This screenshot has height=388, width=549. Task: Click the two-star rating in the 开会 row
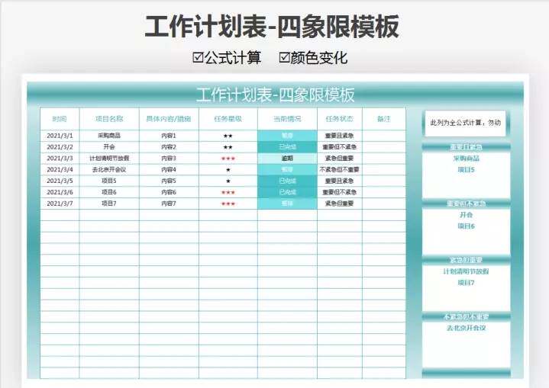tap(228, 147)
